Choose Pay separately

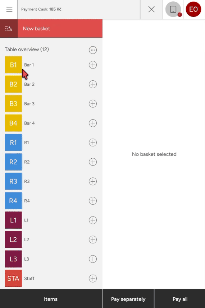tap(128, 299)
